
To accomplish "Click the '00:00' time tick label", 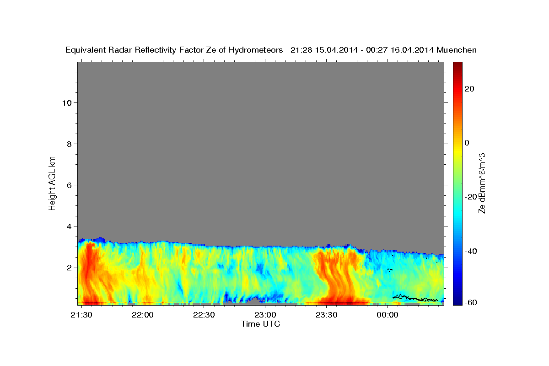I will 387,315.
